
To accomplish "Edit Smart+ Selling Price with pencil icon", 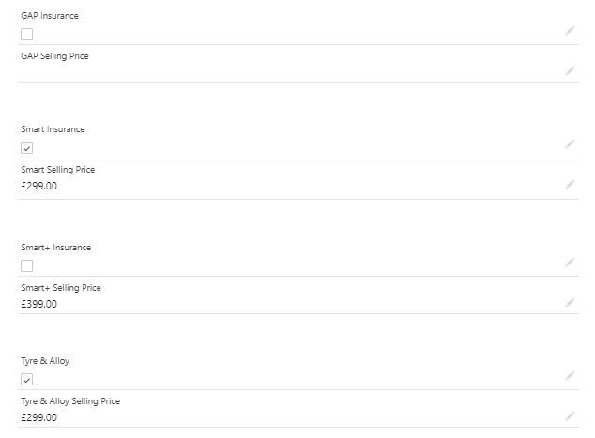I will pyautogui.click(x=570, y=303).
